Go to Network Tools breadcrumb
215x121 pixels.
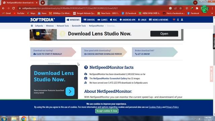pos(63,26)
